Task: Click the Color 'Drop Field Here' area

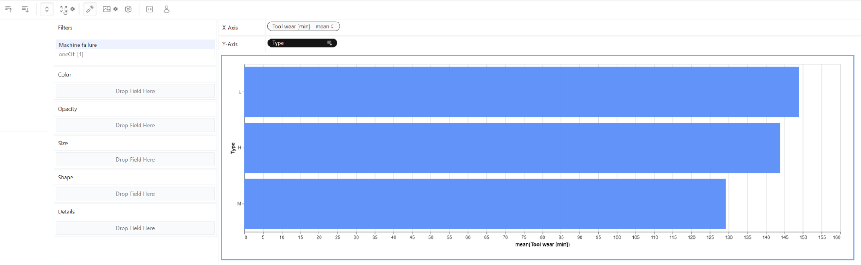Action: (x=135, y=91)
